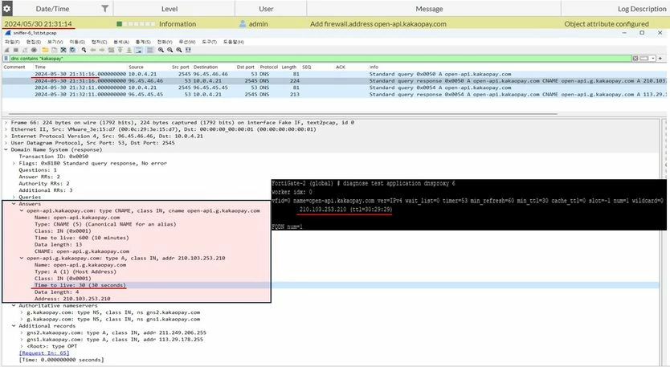Collapse the Authoritative nameservers section

point(14,305)
